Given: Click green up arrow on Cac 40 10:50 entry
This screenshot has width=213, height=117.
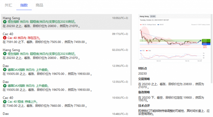Looking at the screenshot, I should [5, 102].
